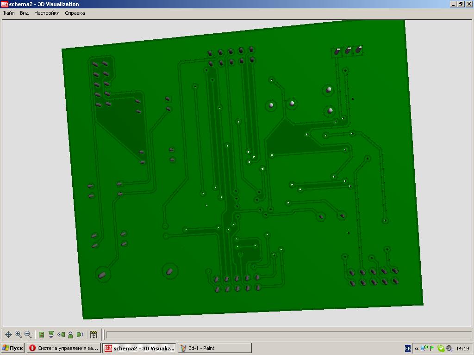Switch to Opera browser taskbar window
This screenshot has width=474, height=355.
point(64,348)
